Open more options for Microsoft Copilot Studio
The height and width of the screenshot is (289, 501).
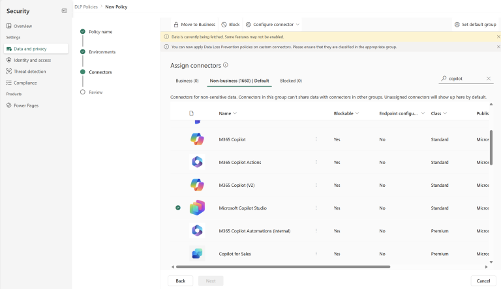(316, 208)
